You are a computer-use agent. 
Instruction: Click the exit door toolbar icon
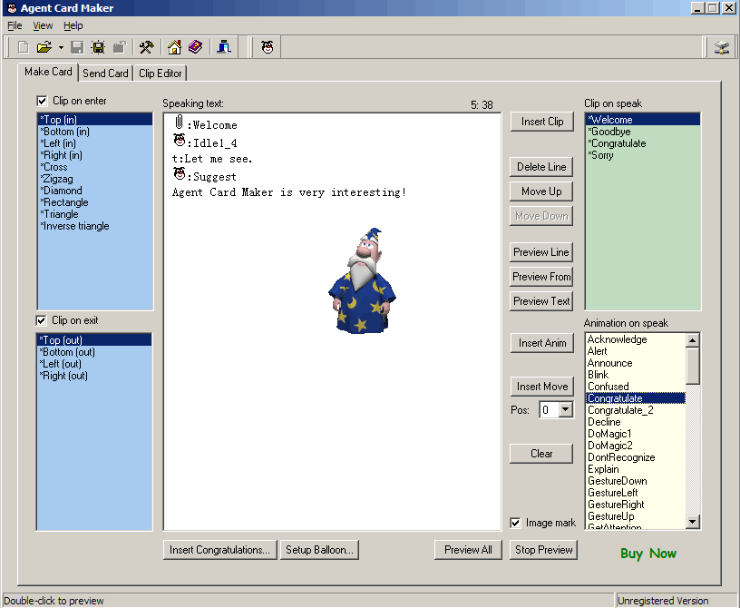(224, 47)
